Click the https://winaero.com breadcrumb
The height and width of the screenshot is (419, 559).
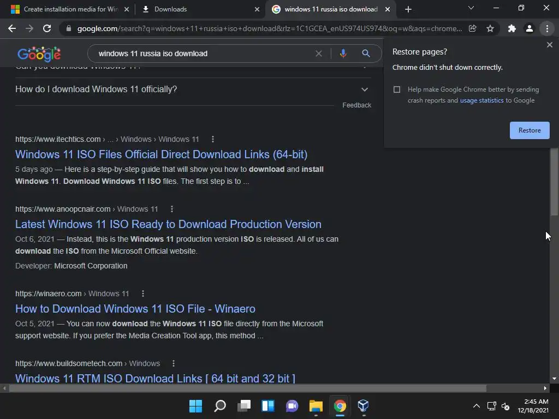point(48,294)
